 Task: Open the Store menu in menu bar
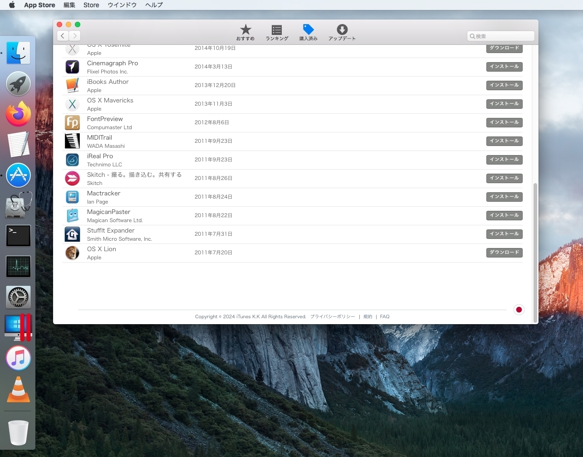tap(91, 5)
